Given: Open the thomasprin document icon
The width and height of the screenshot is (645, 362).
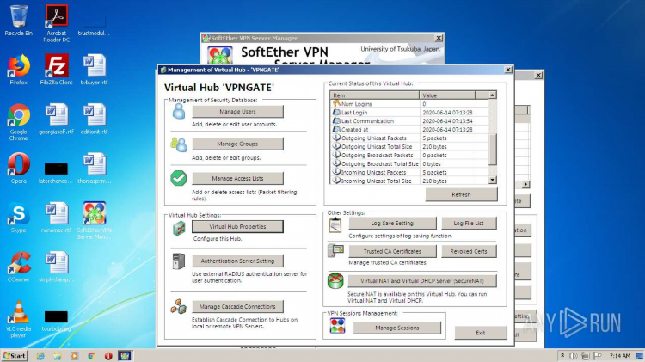Looking at the screenshot, I should (x=95, y=168).
